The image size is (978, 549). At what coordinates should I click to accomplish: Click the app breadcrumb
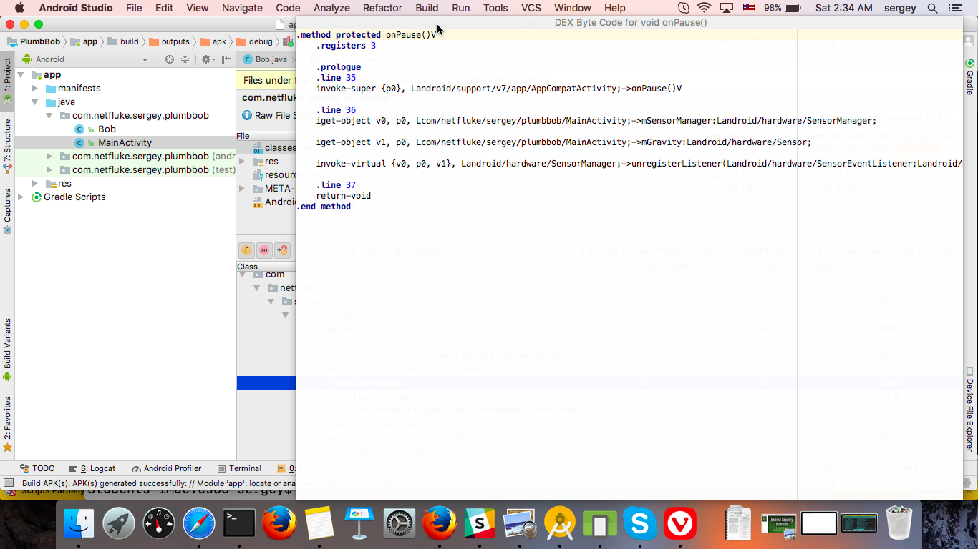pyautogui.click(x=83, y=41)
